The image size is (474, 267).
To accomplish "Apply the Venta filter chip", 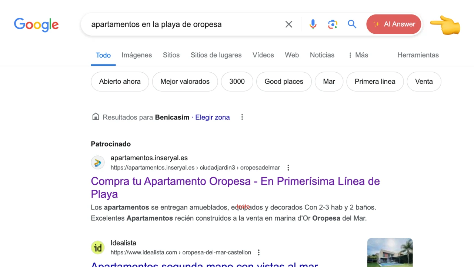I will [424, 82].
